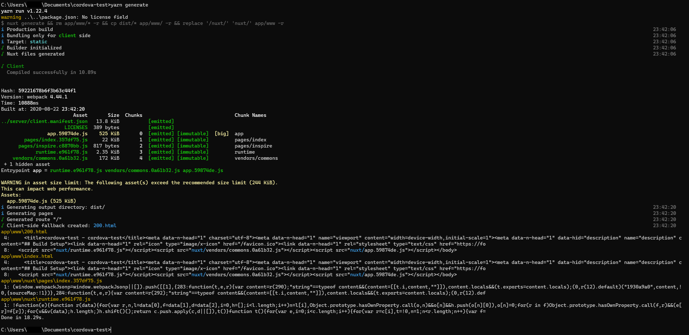This screenshot has width=689, height=335.
Task: Click the "Assets:" label
Action: coord(11,195)
